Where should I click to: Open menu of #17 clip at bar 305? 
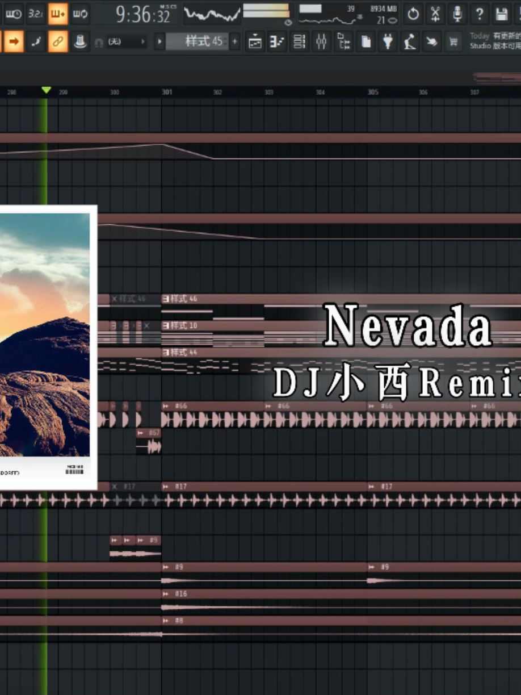tap(371, 487)
